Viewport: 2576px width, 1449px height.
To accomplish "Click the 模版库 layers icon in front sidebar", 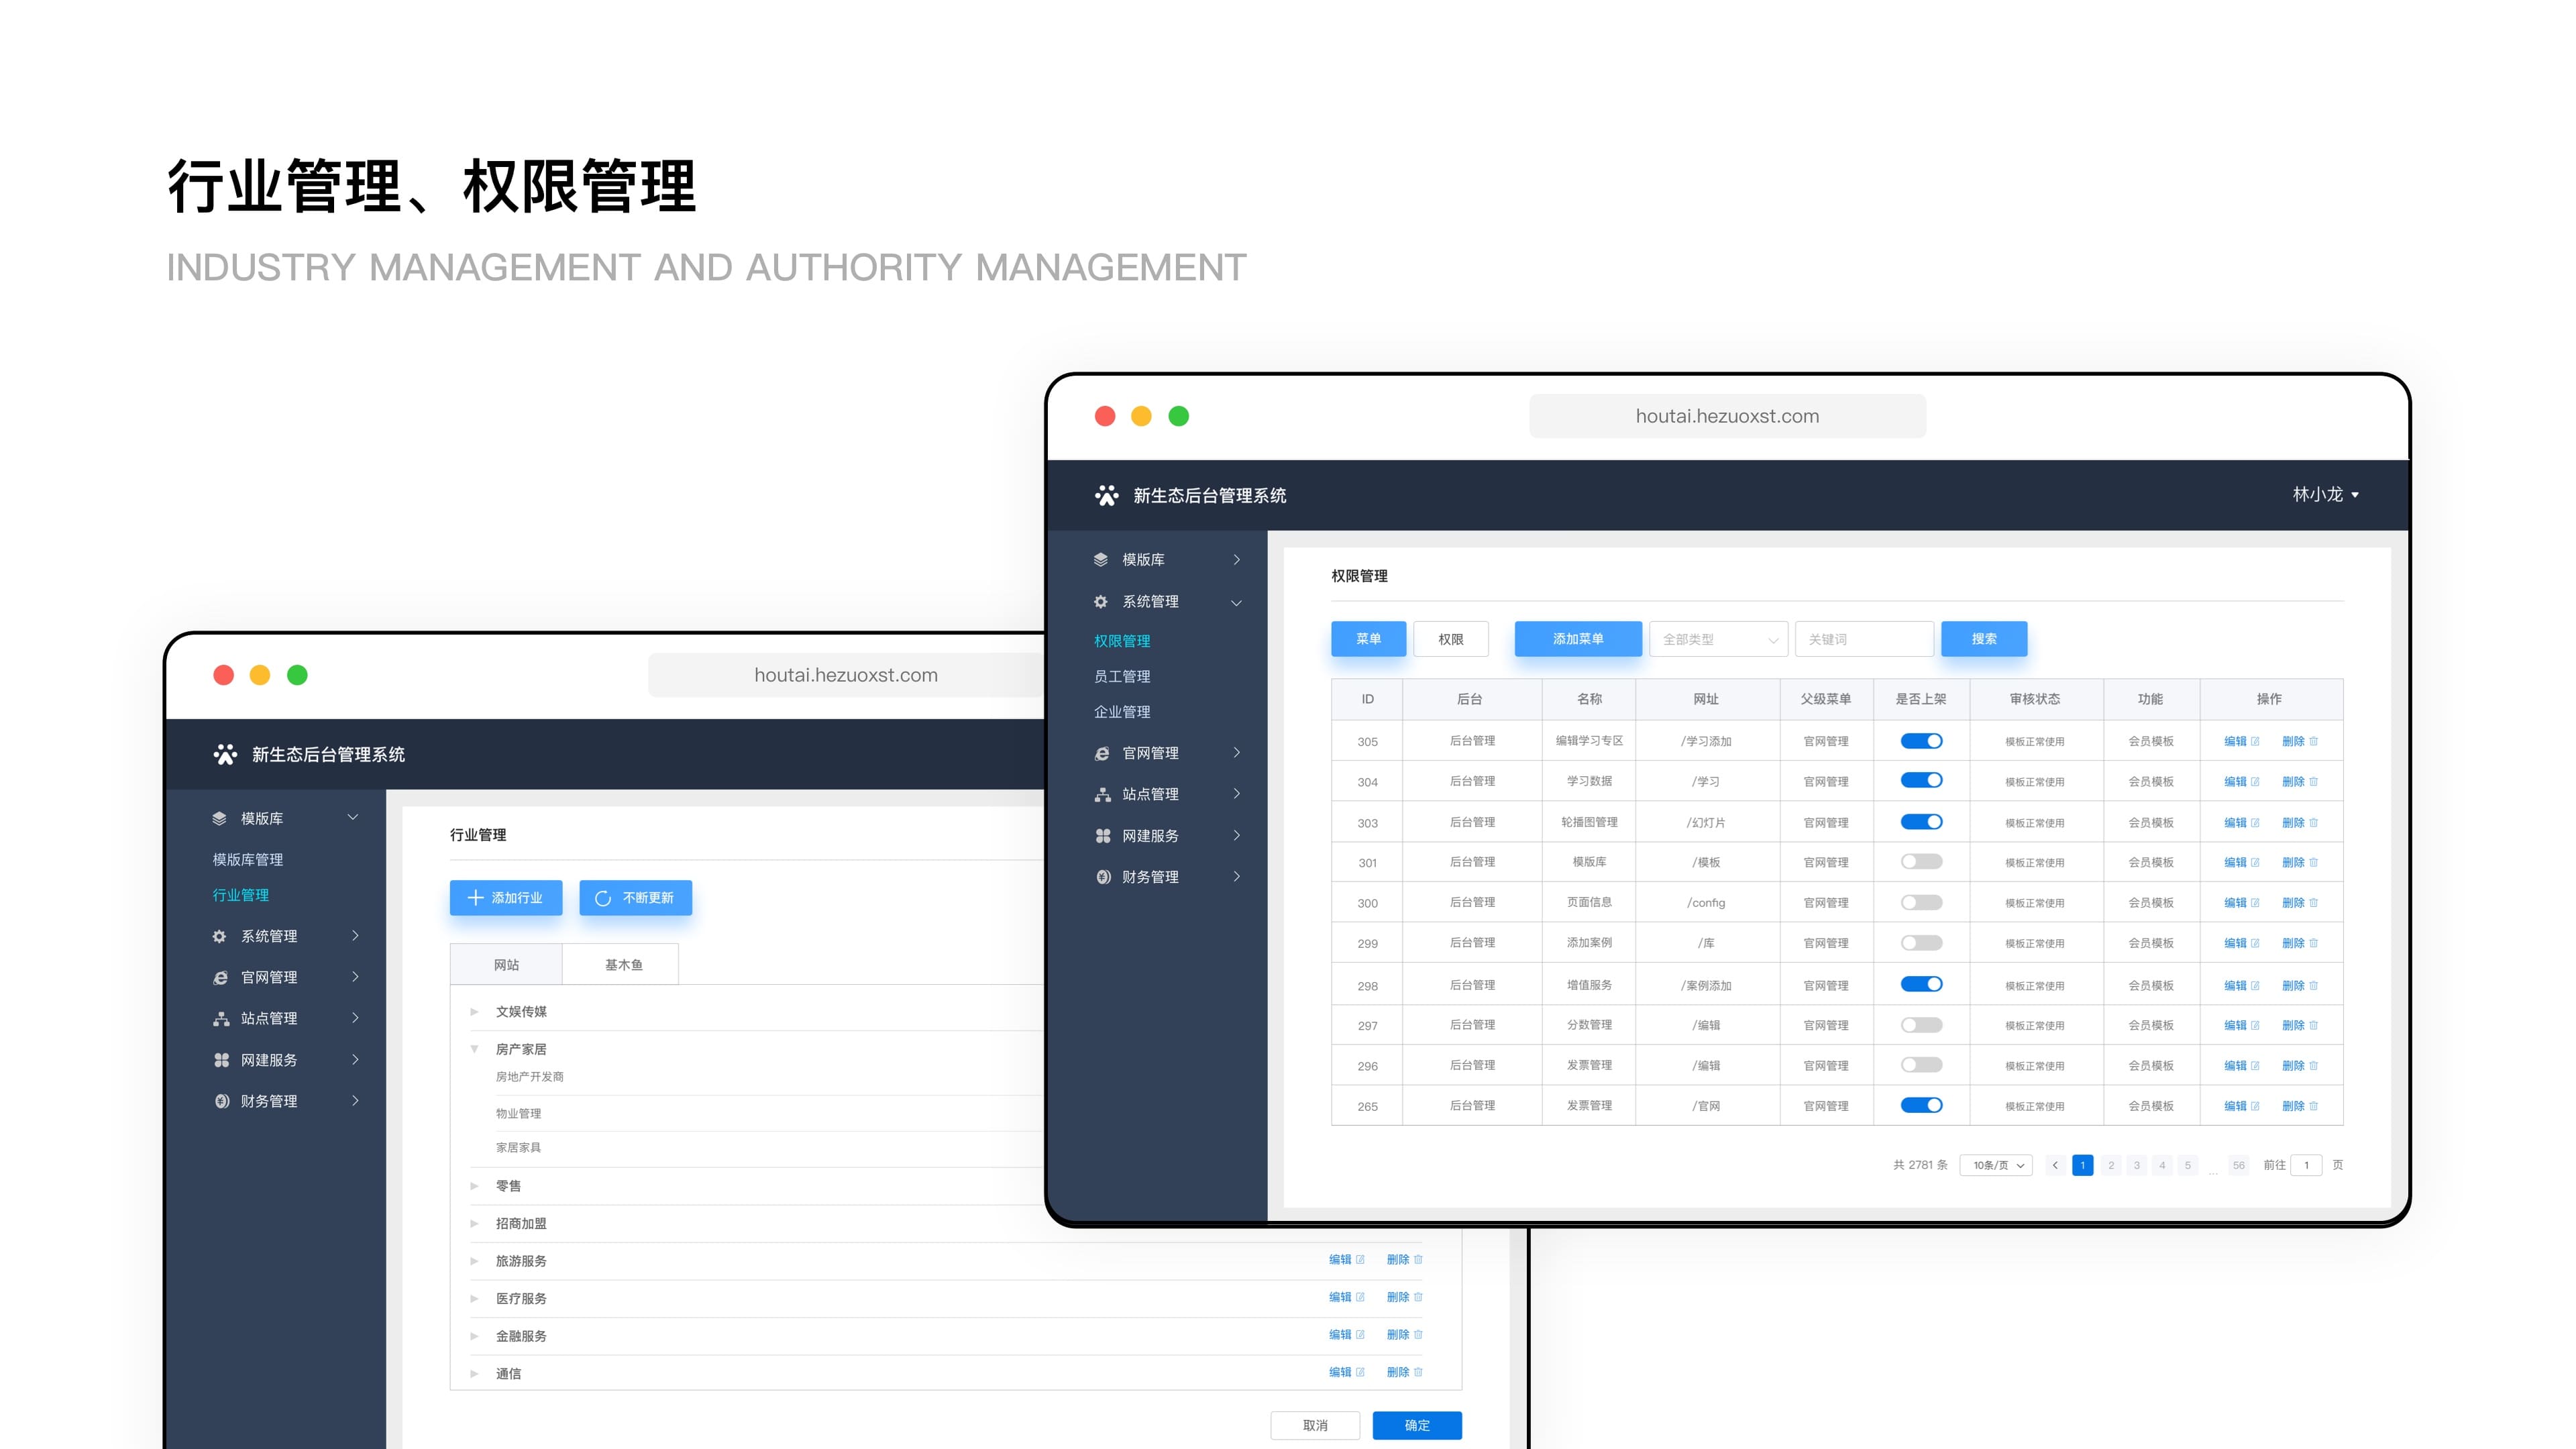I will (1101, 560).
